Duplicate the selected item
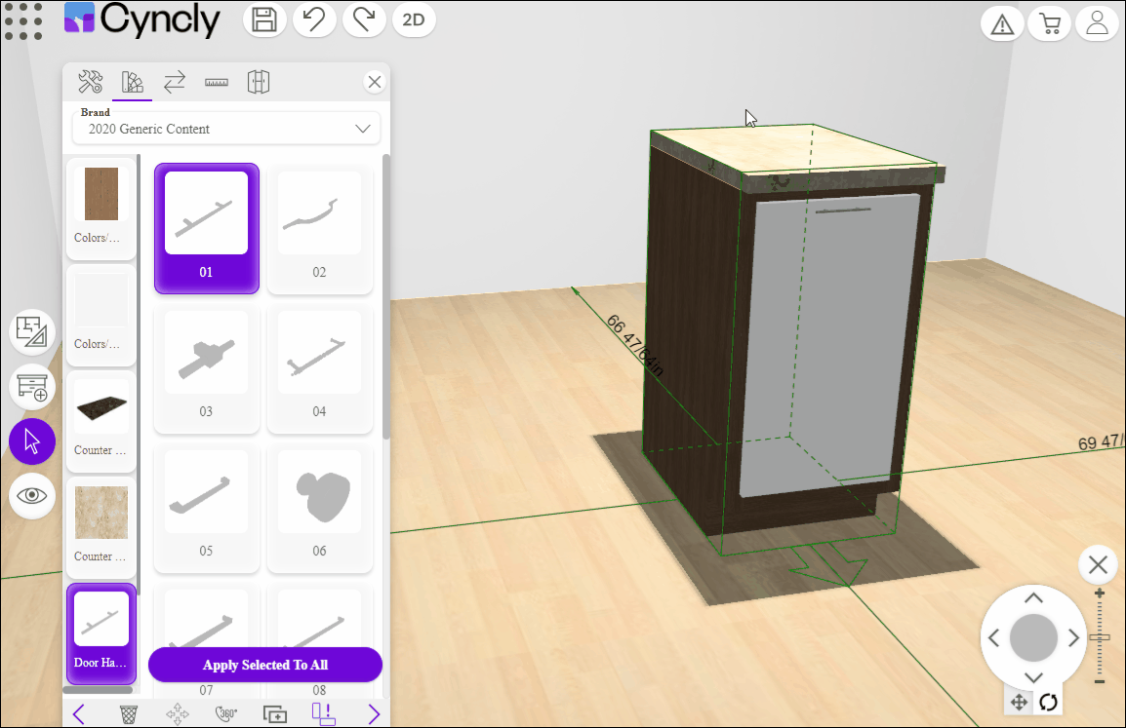 [275, 714]
